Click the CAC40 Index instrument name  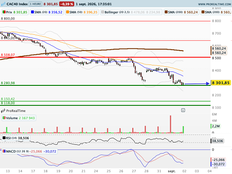click(x=17, y=4)
